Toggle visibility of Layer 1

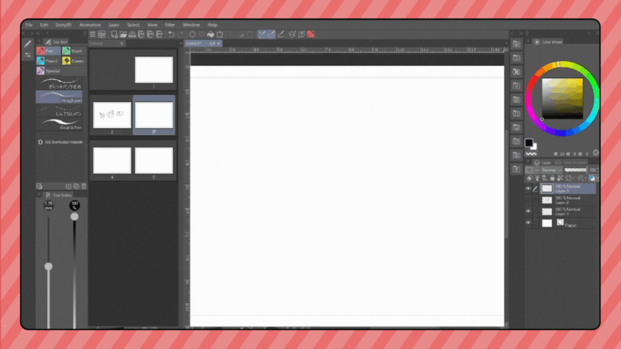528,212
